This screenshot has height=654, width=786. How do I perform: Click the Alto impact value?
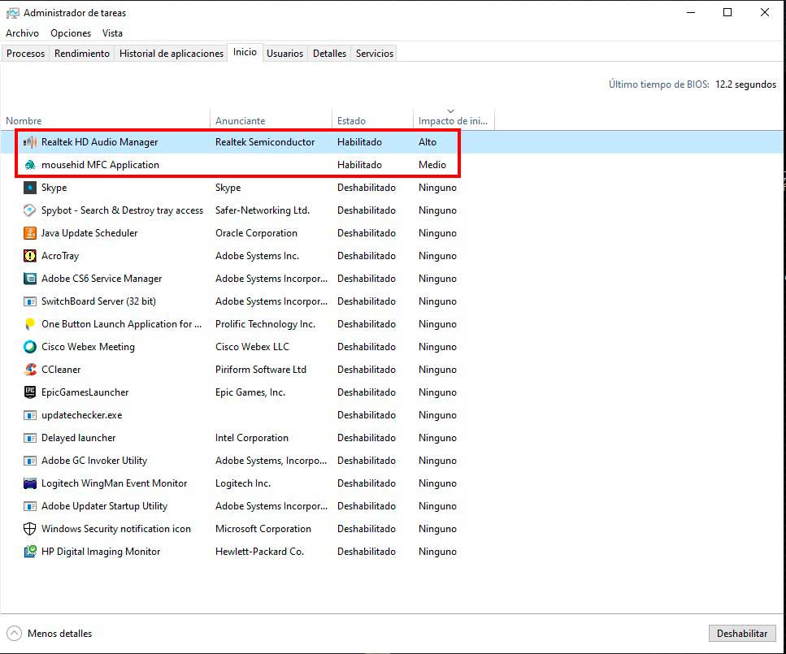pos(428,142)
